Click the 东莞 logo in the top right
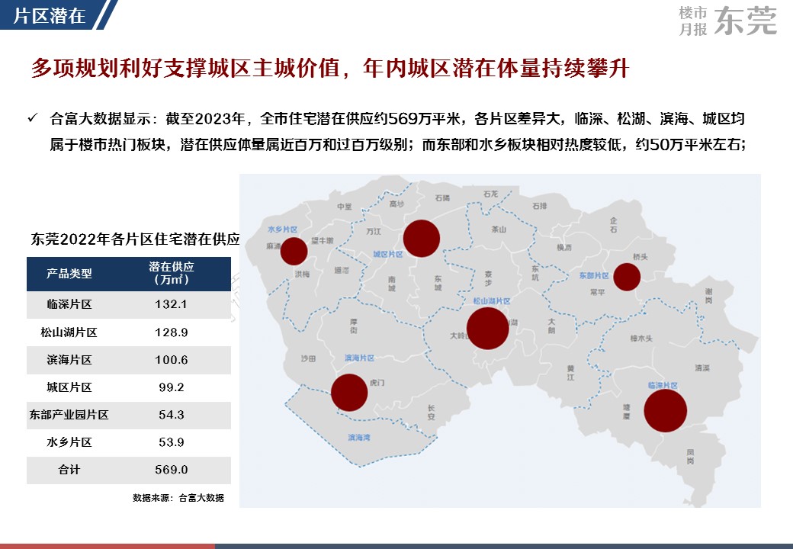This screenshot has height=549, width=793. (746, 22)
